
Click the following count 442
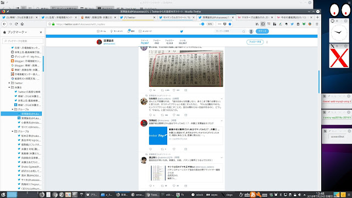coord(157,43)
